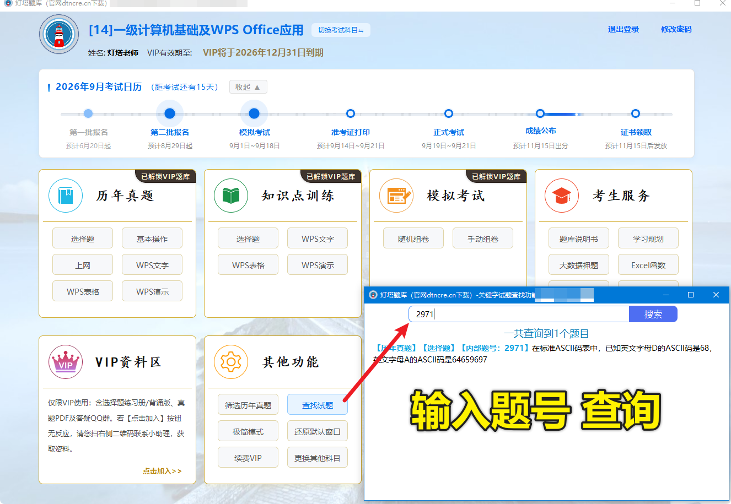Click the blue 搜索 button
731x504 pixels.
click(x=653, y=314)
